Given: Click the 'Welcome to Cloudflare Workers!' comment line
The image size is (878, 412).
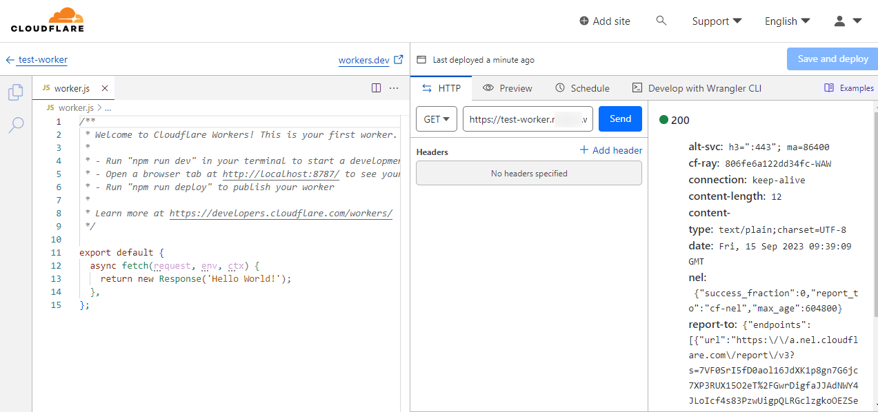Looking at the screenshot, I should tap(241, 135).
